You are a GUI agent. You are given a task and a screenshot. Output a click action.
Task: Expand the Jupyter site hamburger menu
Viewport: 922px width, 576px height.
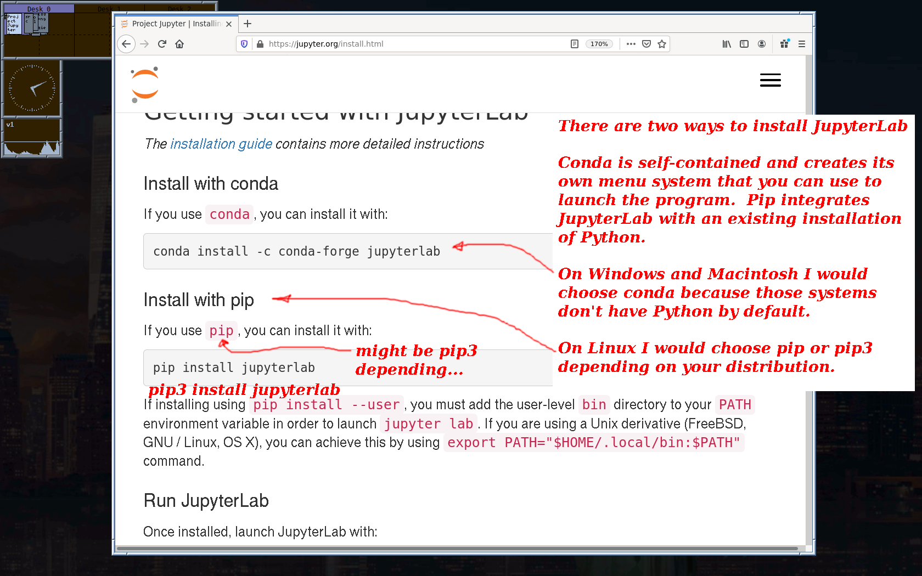(770, 81)
